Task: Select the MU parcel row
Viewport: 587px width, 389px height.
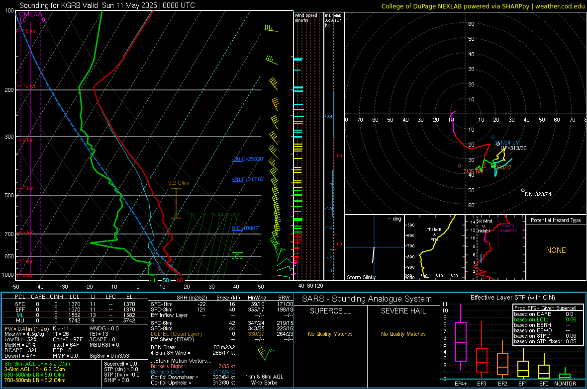Action: [x=74, y=320]
